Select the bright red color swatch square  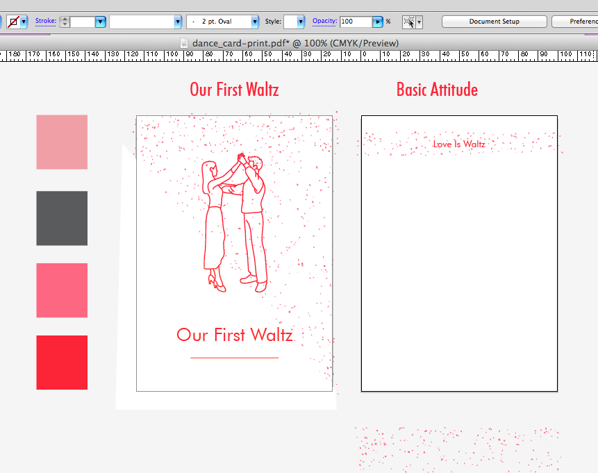coord(62,363)
